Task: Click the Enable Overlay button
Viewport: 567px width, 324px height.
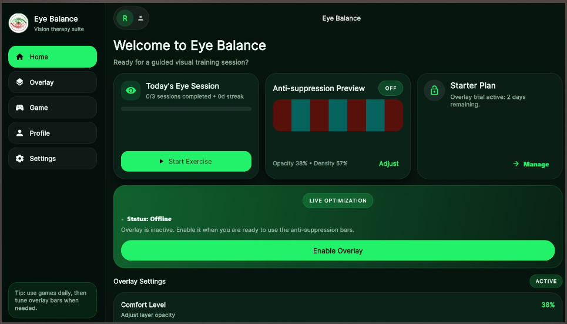Action: click(x=338, y=250)
